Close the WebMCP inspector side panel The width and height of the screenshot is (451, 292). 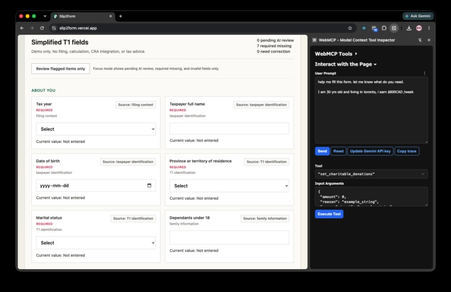tap(429, 40)
